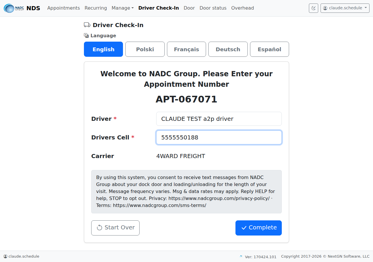Select English language
The width and height of the screenshot is (373, 262).
103,49
